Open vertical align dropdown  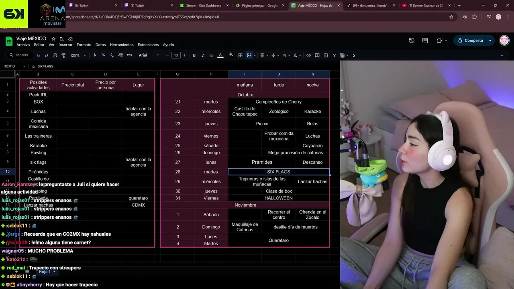tap(274, 55)
